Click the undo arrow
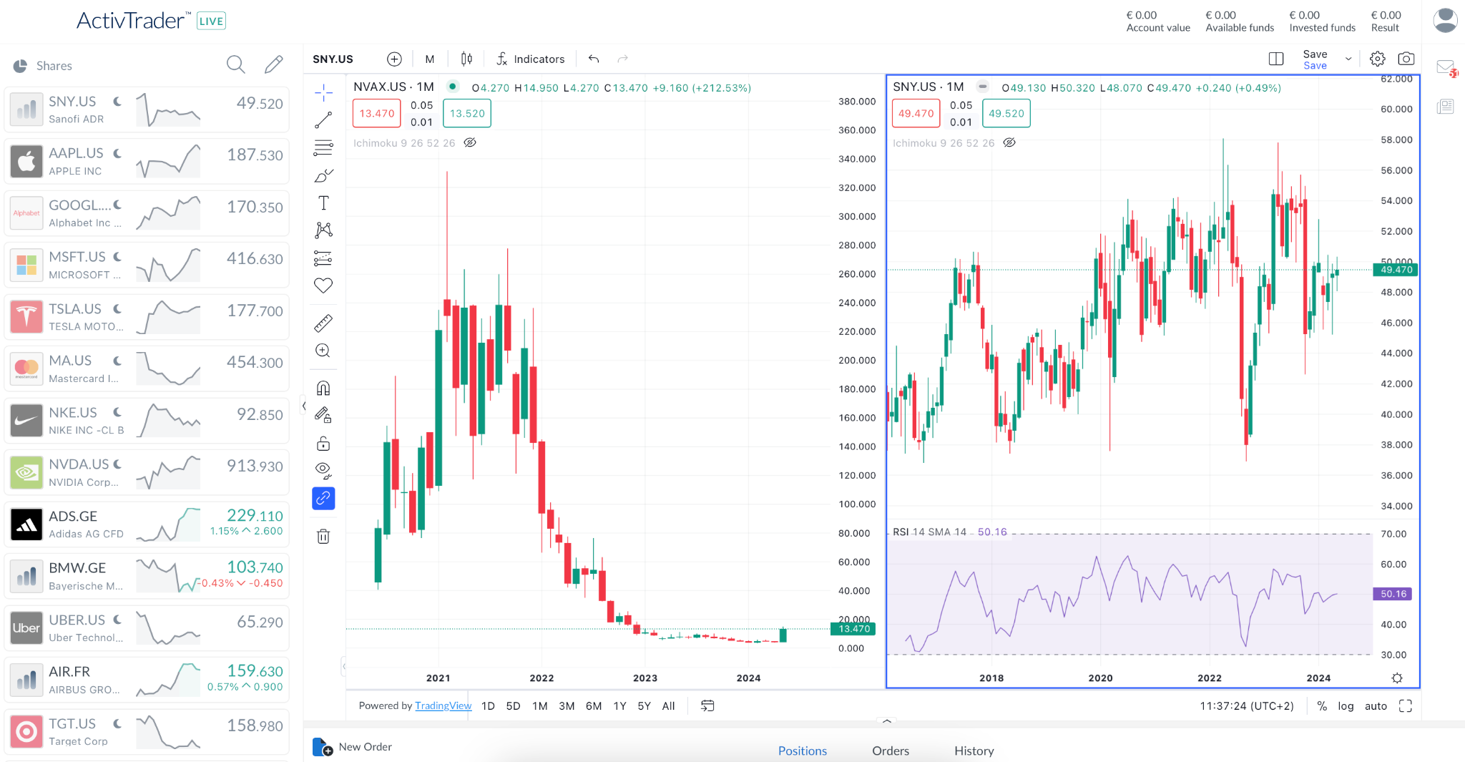 click(593, 59)
